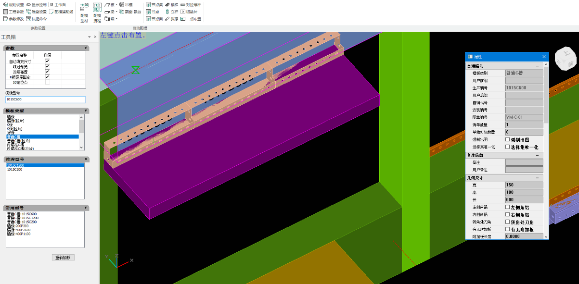Check 转角处刀角 checkbox
The image size is (579, 284).
[x=507, y=222]
